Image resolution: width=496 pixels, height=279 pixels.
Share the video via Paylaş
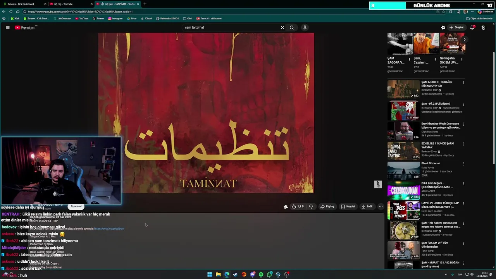(x=327, y=207)
